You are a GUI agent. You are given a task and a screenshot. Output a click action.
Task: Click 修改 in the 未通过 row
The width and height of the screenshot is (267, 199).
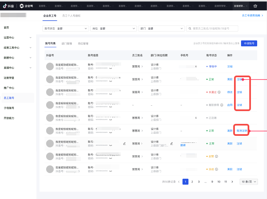click(x=230, y=92)
